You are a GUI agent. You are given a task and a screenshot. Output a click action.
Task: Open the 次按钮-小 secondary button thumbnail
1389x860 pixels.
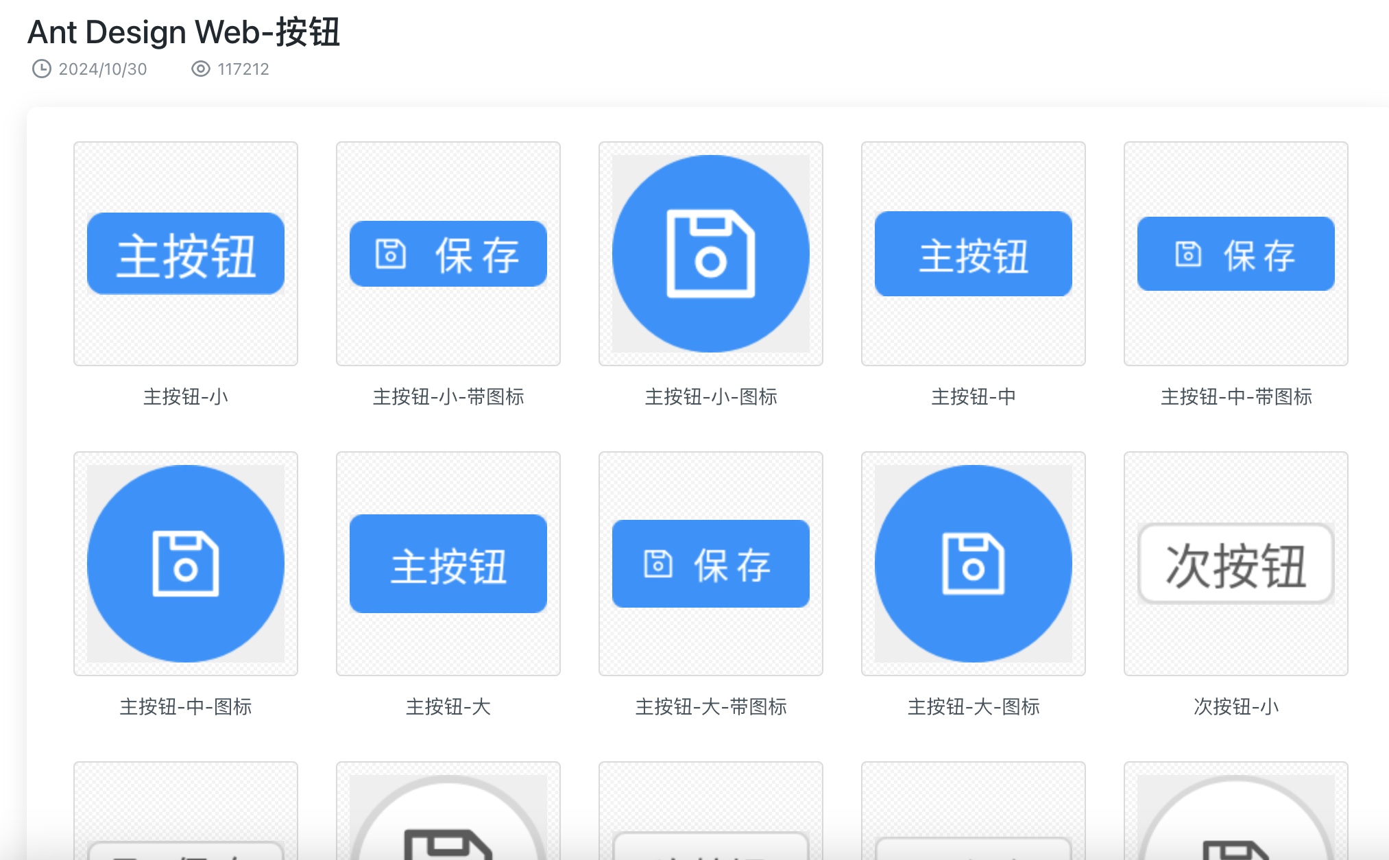click(1236, 564)
